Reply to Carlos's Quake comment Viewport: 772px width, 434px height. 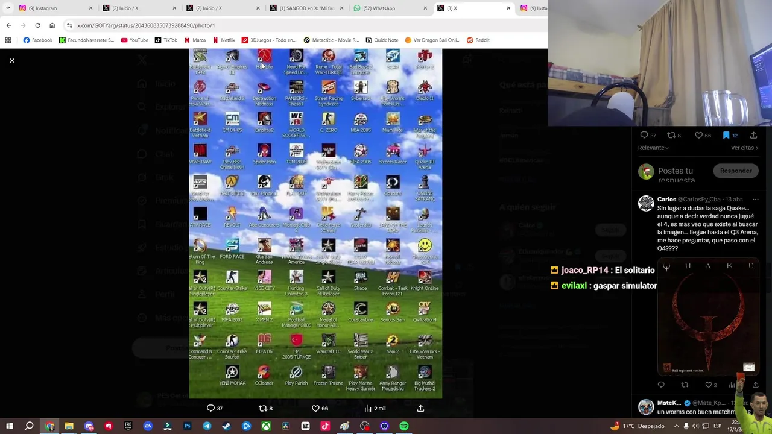(x=661, y=385)
